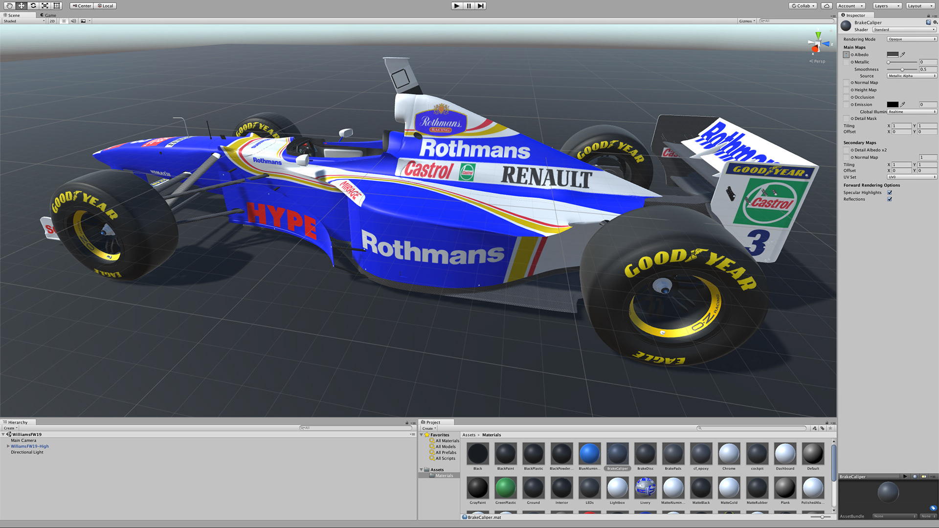Open the cloud Services button

pyautogui.click(x=827, y=6)
